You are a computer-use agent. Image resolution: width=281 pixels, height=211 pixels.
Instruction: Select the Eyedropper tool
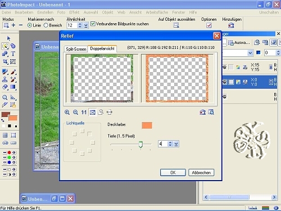pyautogui.click(x=5, y=105)
